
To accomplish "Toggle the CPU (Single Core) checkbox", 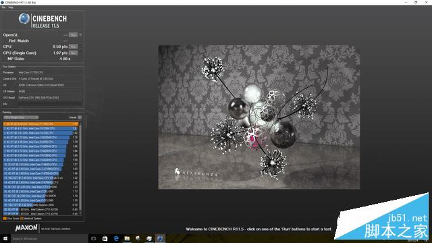I will pos(80,53).
